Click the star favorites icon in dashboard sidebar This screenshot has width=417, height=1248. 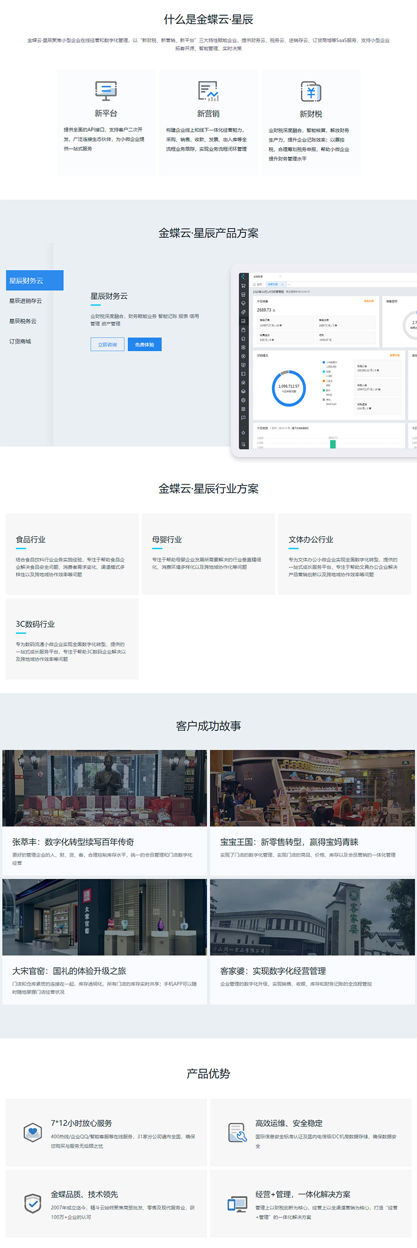pyautogui.click(x=243, y=432)
